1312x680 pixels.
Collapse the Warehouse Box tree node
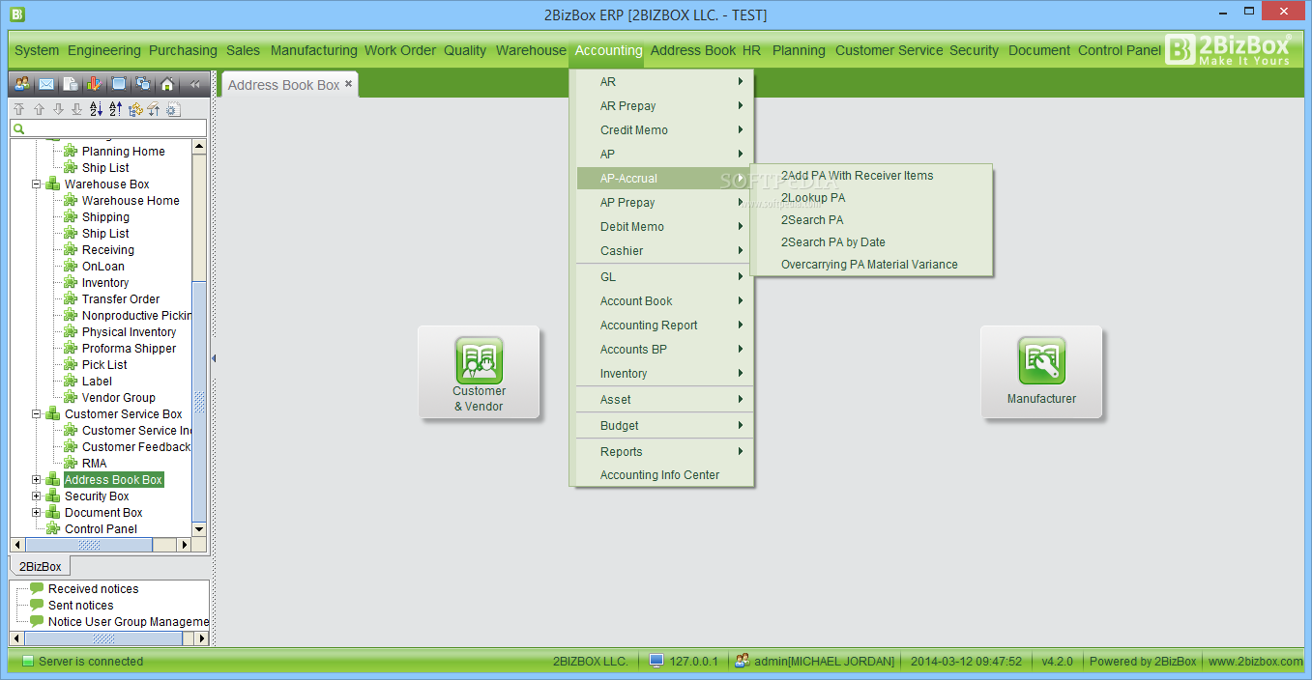click(37, 184)
